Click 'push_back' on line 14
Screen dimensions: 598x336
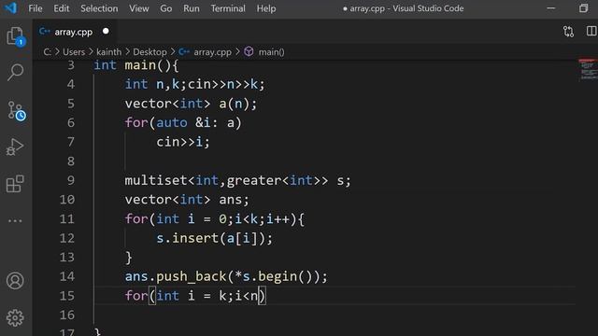[191, 276]
